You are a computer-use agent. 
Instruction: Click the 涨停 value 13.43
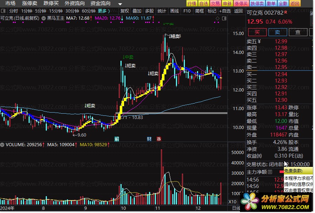281,108
